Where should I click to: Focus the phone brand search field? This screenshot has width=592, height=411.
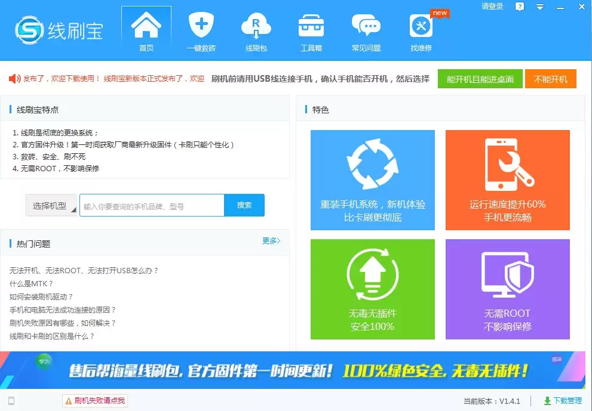[152, 205]
